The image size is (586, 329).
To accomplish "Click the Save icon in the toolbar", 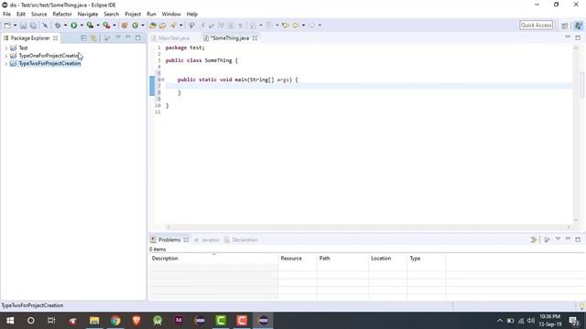I will click(x=23, y=26).
